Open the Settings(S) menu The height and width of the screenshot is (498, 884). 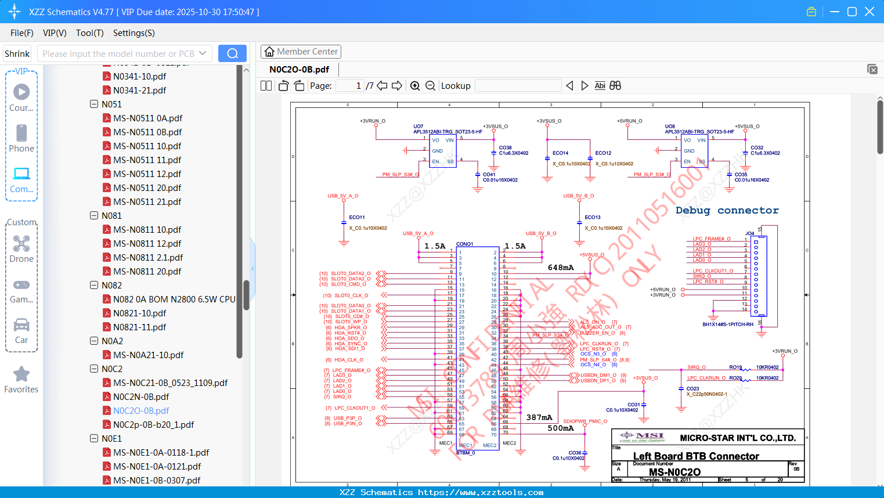(x=133, y=33)
